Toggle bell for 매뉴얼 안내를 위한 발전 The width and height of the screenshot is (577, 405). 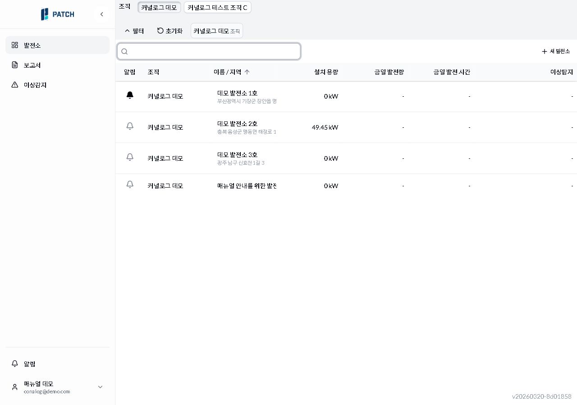tap(130, 184)
